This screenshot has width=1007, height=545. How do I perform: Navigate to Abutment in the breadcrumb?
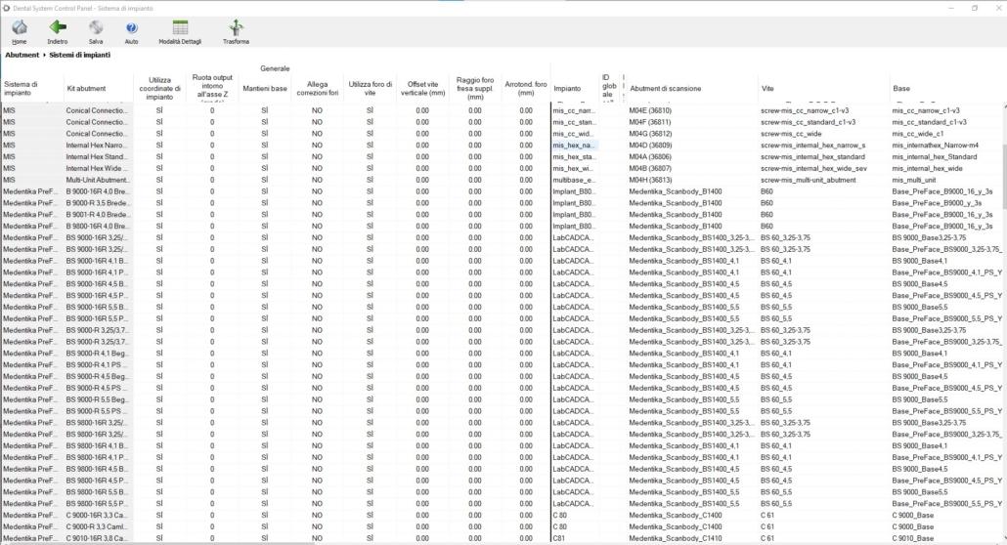click(x=22, y=56)
